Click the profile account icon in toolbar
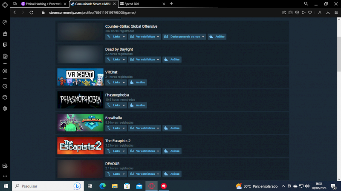Image resolution: width=341 pixels, height=191 pixels. pos(320,13)
